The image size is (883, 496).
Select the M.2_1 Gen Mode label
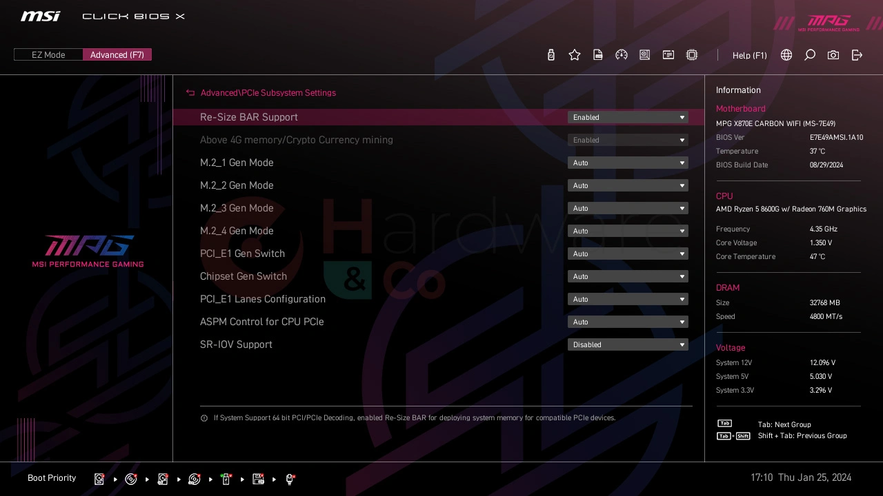click(237, 163)
